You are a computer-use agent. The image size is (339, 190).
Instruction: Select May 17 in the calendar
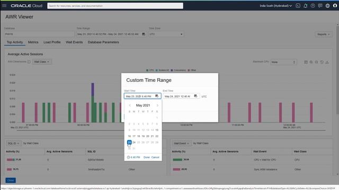coord(134,136)
